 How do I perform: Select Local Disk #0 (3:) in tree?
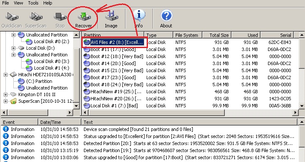point(52,61)
